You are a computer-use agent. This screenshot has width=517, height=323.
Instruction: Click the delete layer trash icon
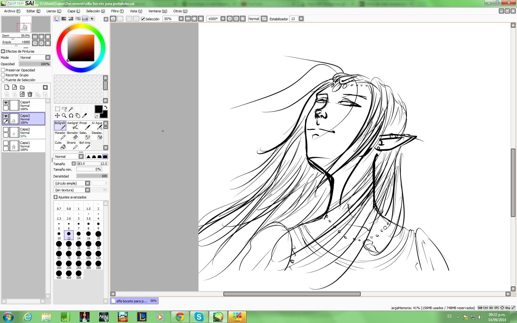(30, 94)
